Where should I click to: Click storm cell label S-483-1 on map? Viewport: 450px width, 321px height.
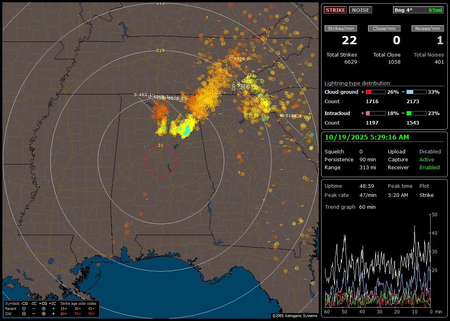[x=142, y=94]
